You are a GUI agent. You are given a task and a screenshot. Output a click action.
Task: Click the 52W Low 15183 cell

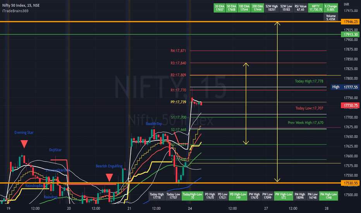(x=286, y=8)
